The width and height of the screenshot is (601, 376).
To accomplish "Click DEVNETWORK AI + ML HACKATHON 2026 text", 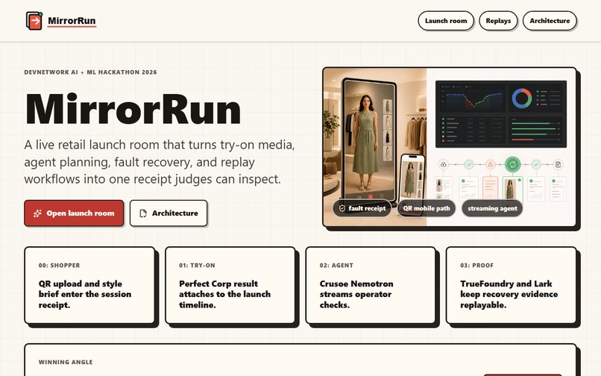I will 90,72.
